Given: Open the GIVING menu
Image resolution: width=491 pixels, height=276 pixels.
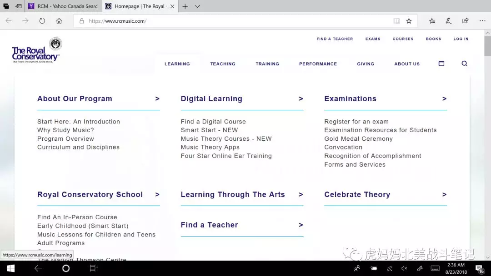Looking at the screenshot, I should pyautogui.click(x=366, y=64).
